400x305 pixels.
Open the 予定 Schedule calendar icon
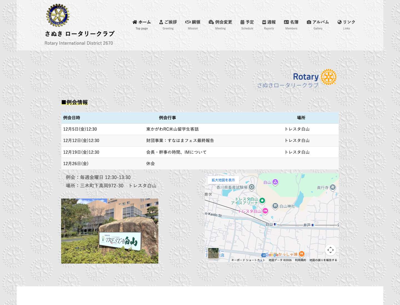point(242,22)
